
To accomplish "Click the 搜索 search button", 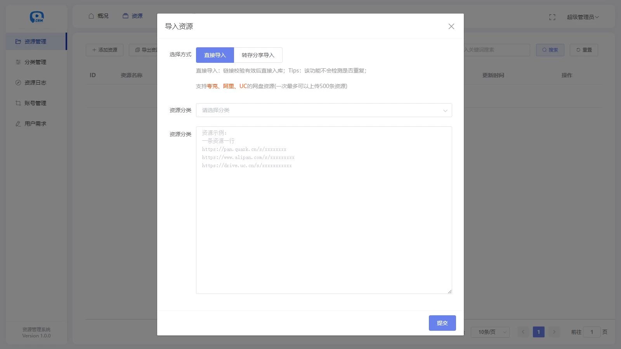I will click(x=550, y=50).
